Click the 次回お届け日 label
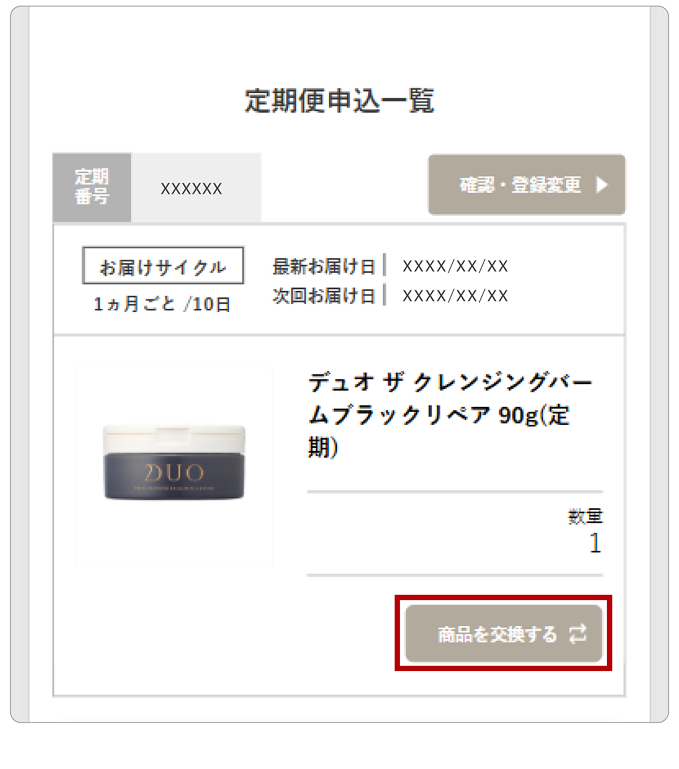 tap(324, 296)
